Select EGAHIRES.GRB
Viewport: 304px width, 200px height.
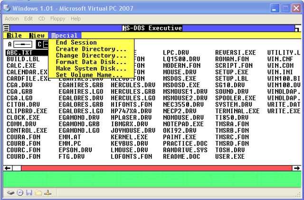81,85
